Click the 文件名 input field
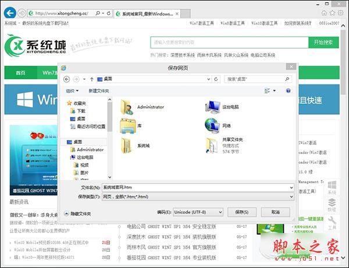The width and height of the screenshot is (349, 268). (196, 188)
